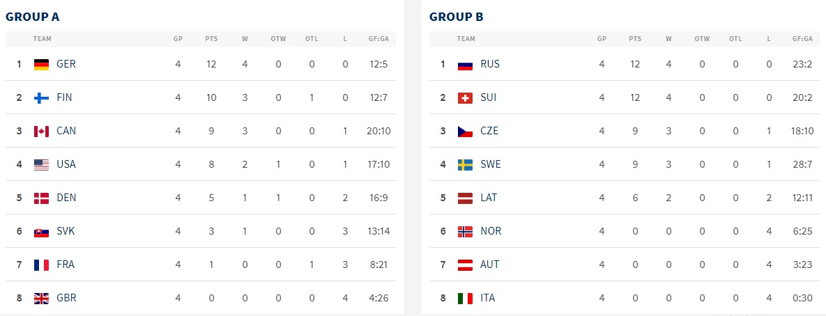Click the Norway flag icon
Viewport: 826px width, 316px height.
tap(465, 231)
